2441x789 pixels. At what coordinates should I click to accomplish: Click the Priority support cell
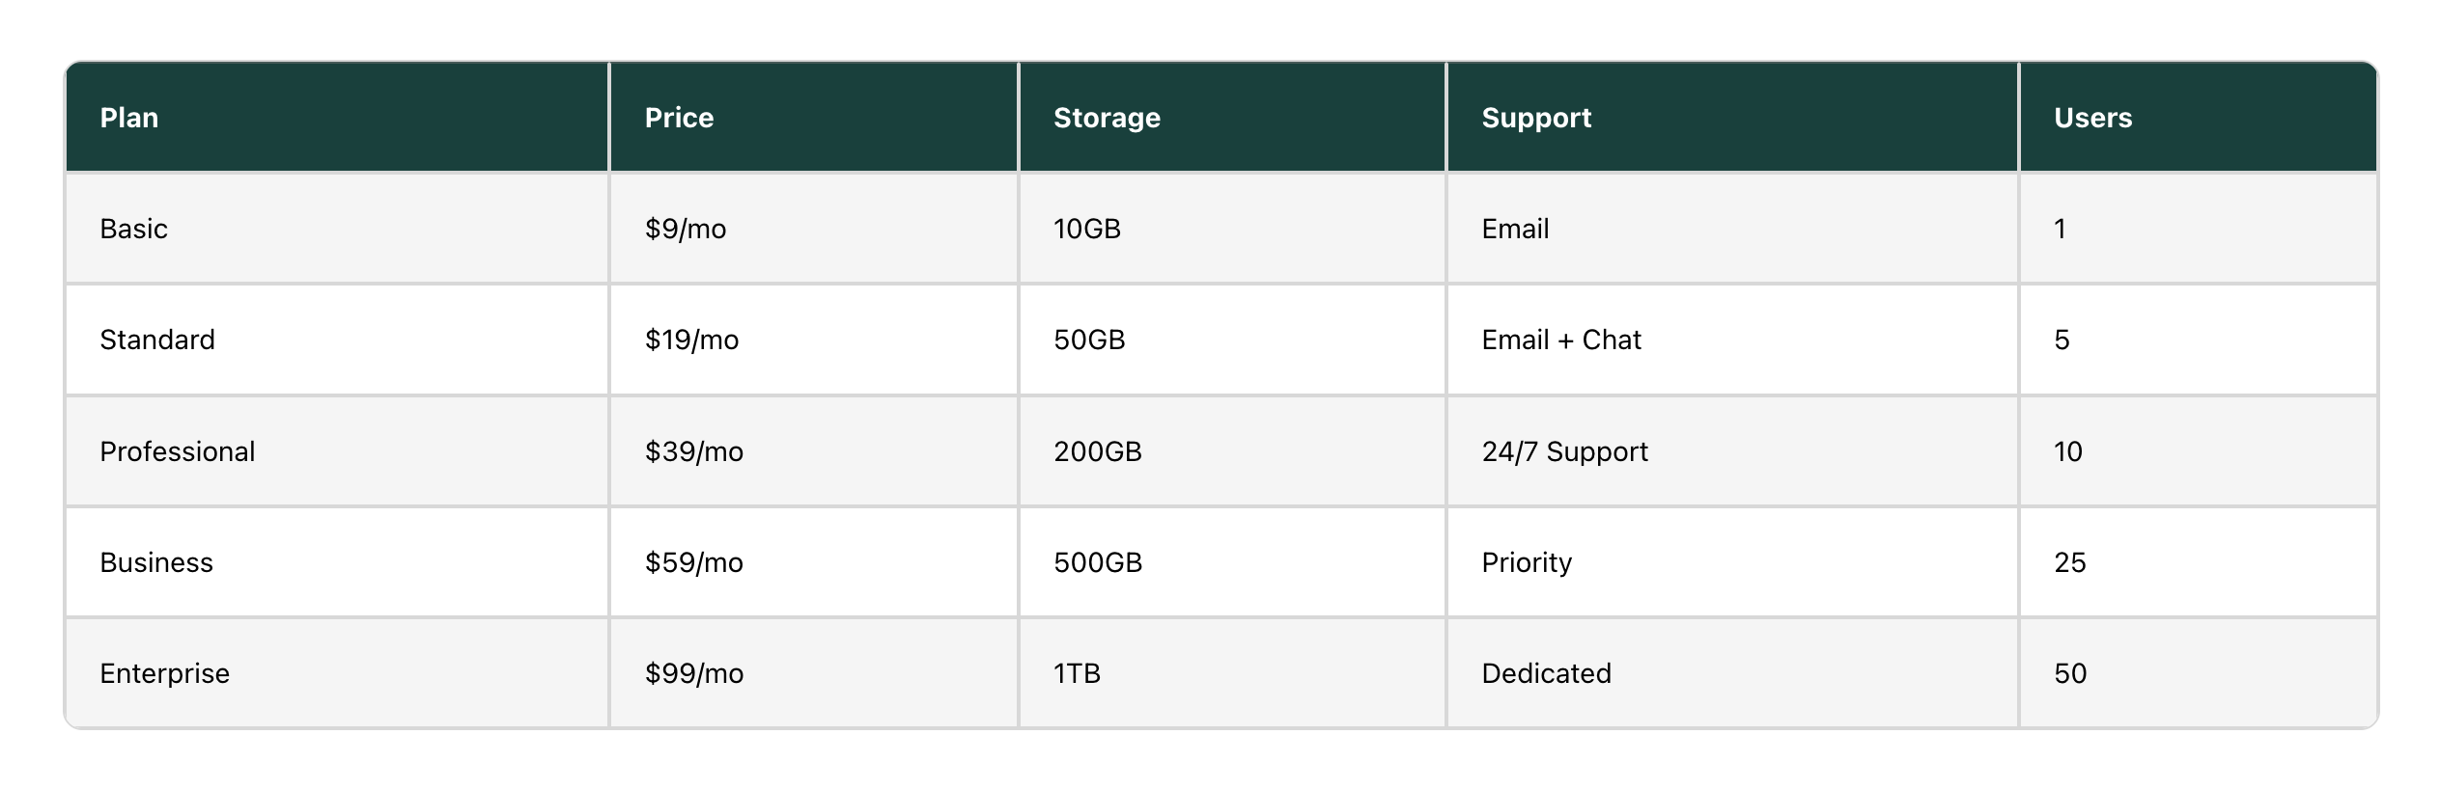pos(1732,562)
